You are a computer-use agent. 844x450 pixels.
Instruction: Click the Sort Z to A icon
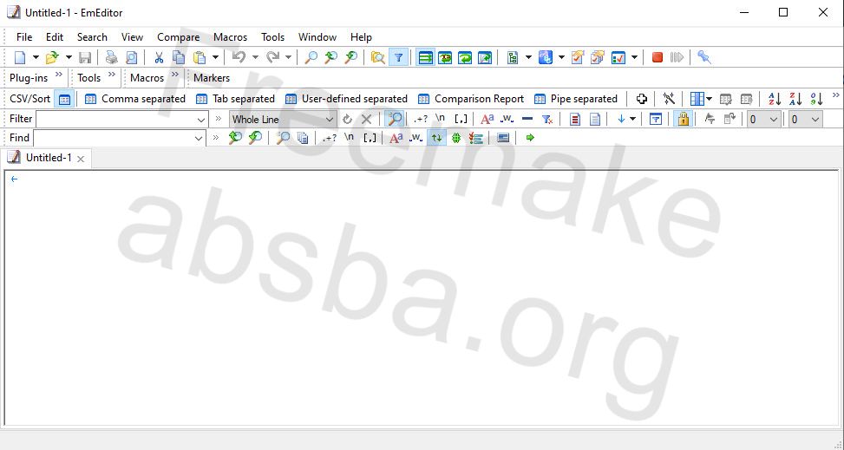click(x=795, y=99)
